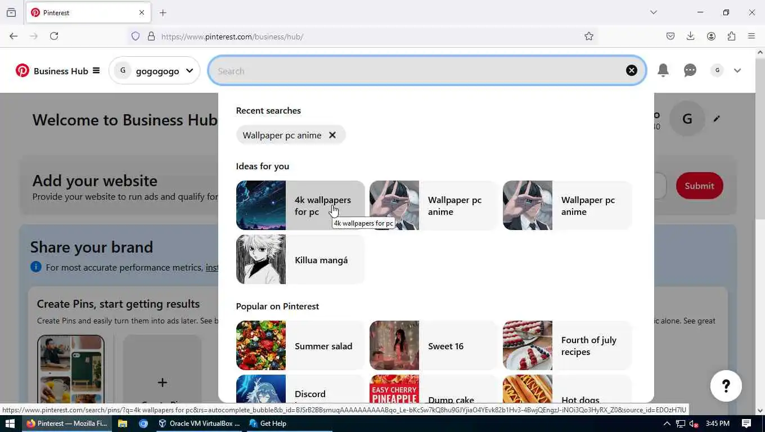This screenshot has height=432, width=765.
Task: Click the browser Back arrow
Action: [13, 36]
